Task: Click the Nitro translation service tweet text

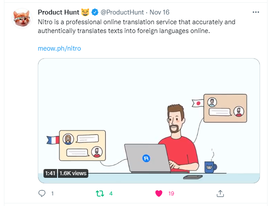Action: (x=137, y=26)
